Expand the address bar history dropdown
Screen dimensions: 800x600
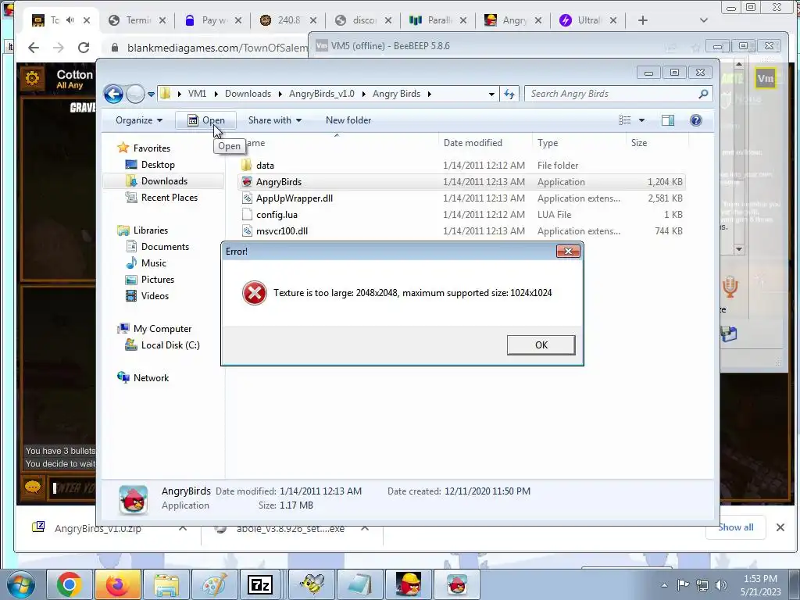[491, 94]
